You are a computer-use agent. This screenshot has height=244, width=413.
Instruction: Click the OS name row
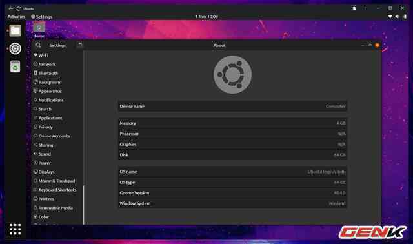click(x=232, y=172)
